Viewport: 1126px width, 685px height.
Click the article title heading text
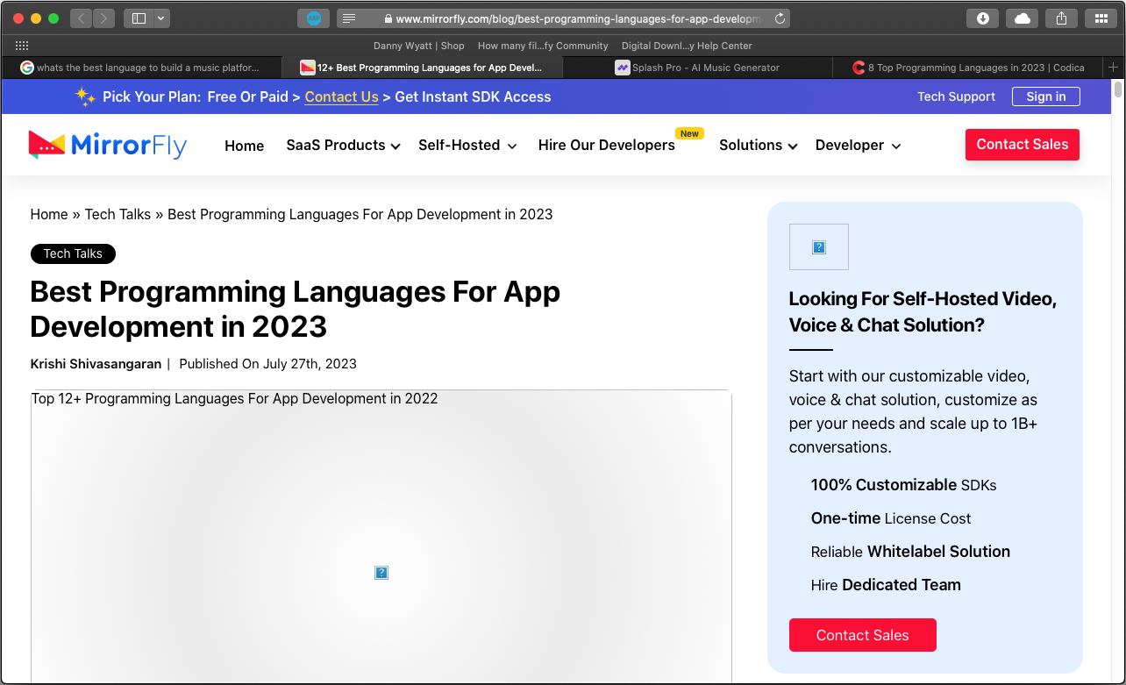click(295, 309)
